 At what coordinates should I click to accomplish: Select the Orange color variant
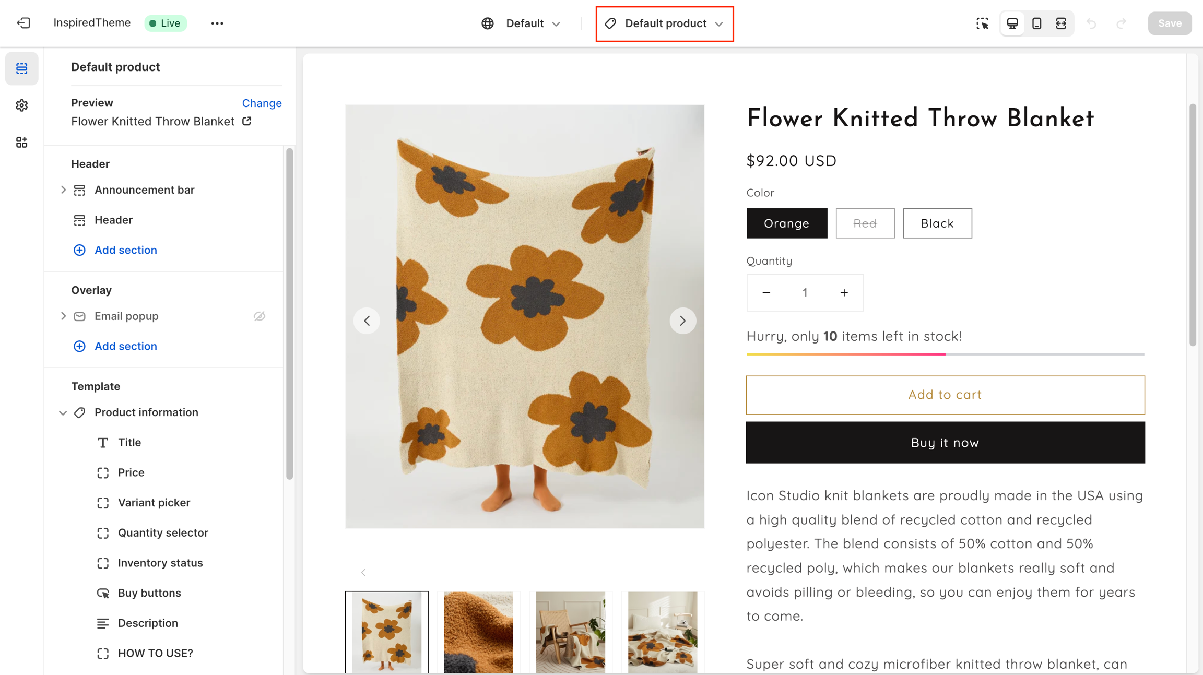pos(786,223)
